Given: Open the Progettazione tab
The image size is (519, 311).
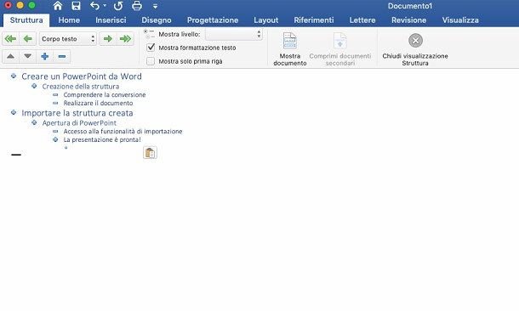Looking at the screenshot, I should (x=213, y=20).
